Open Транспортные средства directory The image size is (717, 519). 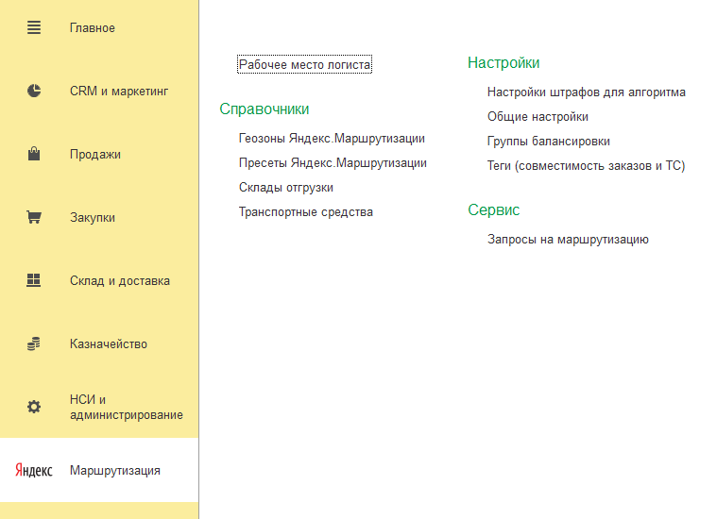[x=306, y=212]
